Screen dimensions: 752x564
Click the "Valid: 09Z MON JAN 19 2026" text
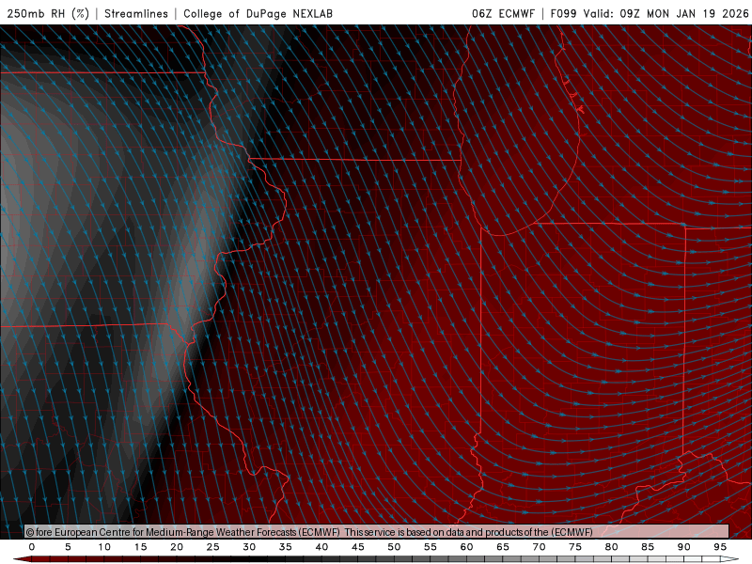666,13
